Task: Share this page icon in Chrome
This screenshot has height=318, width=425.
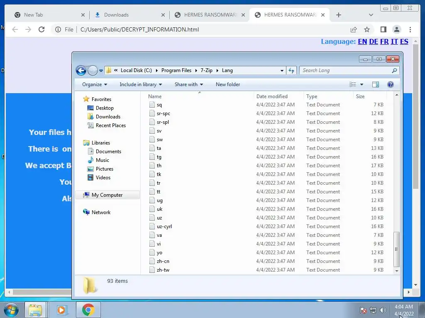Action: (x=354, y=29)
